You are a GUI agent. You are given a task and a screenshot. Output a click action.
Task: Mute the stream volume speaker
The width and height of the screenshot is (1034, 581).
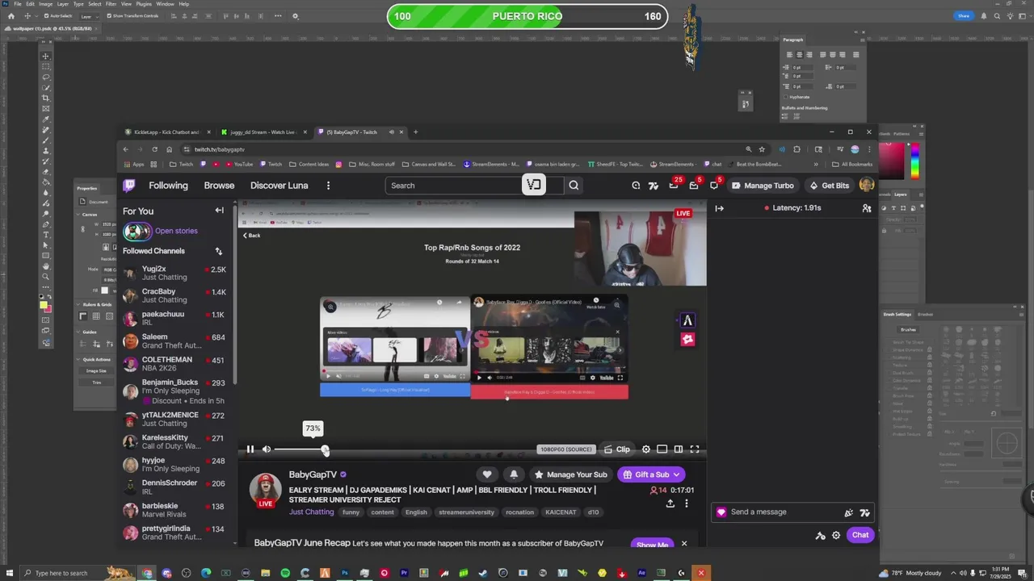[x=267, y=449]
